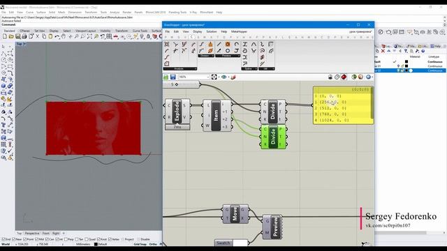Toggle the Int osnap checkbox
447x251 pixels.
point(57,240)
